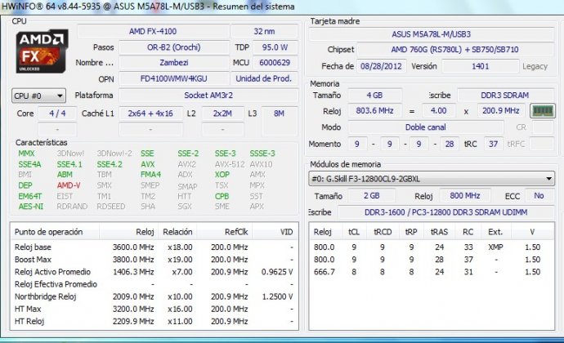Select the Boost Max row
This screenshot has width=564, height=343.
tap(154, 260)
